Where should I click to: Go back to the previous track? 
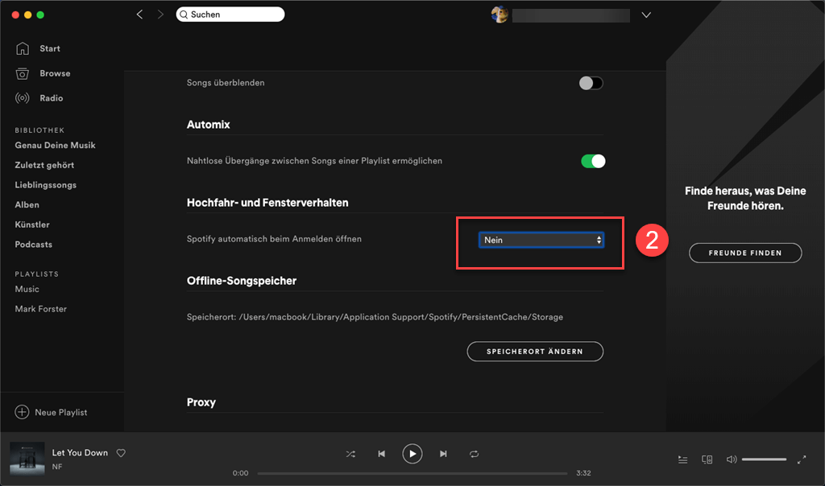click(381, 454)
